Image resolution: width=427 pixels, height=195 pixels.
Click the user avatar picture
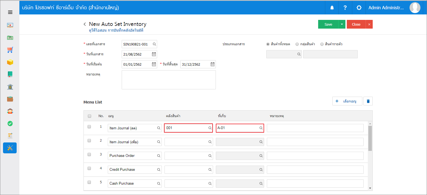pos(415,8)
